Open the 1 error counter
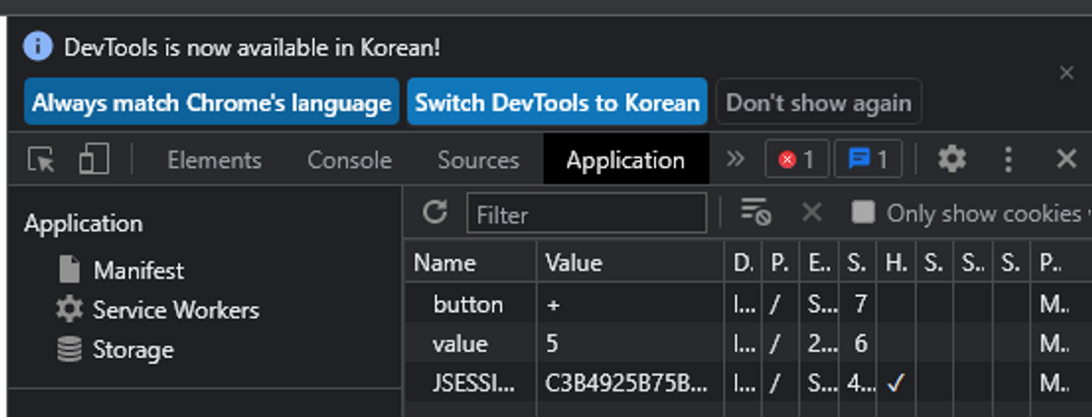Viewport: 1092px width, 417px height. click(797, 160)
